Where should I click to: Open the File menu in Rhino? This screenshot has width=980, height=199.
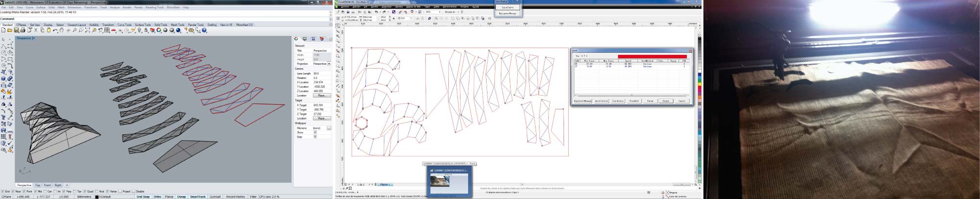click(3, 7)
